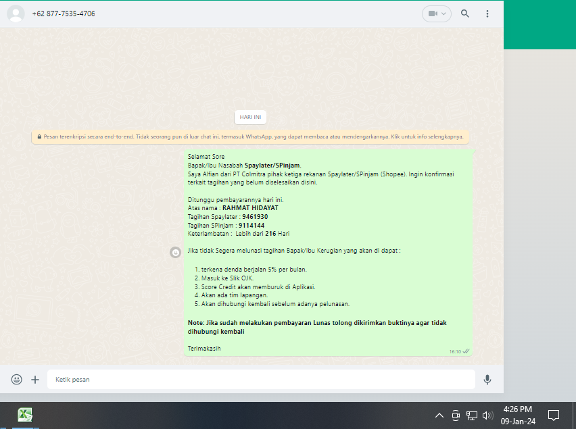Expand the call options dropdown chevron
The width and height of the screenshot is (576, 429).
pos(443,14)
